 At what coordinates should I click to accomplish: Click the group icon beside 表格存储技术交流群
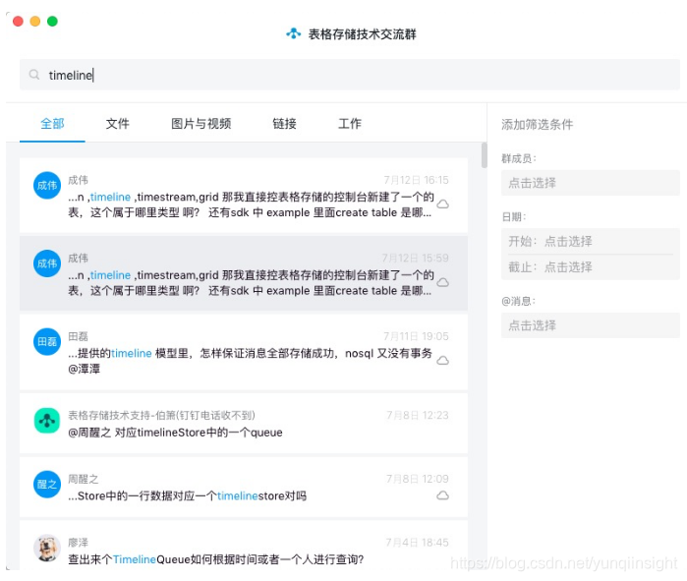click(x=293, y=33)
